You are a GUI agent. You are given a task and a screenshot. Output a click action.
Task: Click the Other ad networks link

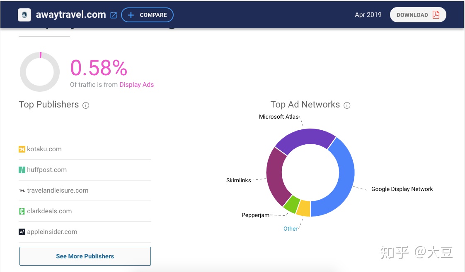pos(291,229)
